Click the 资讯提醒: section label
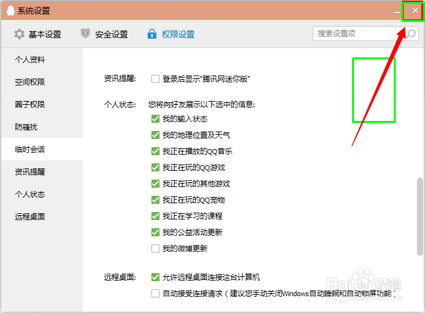 coord(120,79)
